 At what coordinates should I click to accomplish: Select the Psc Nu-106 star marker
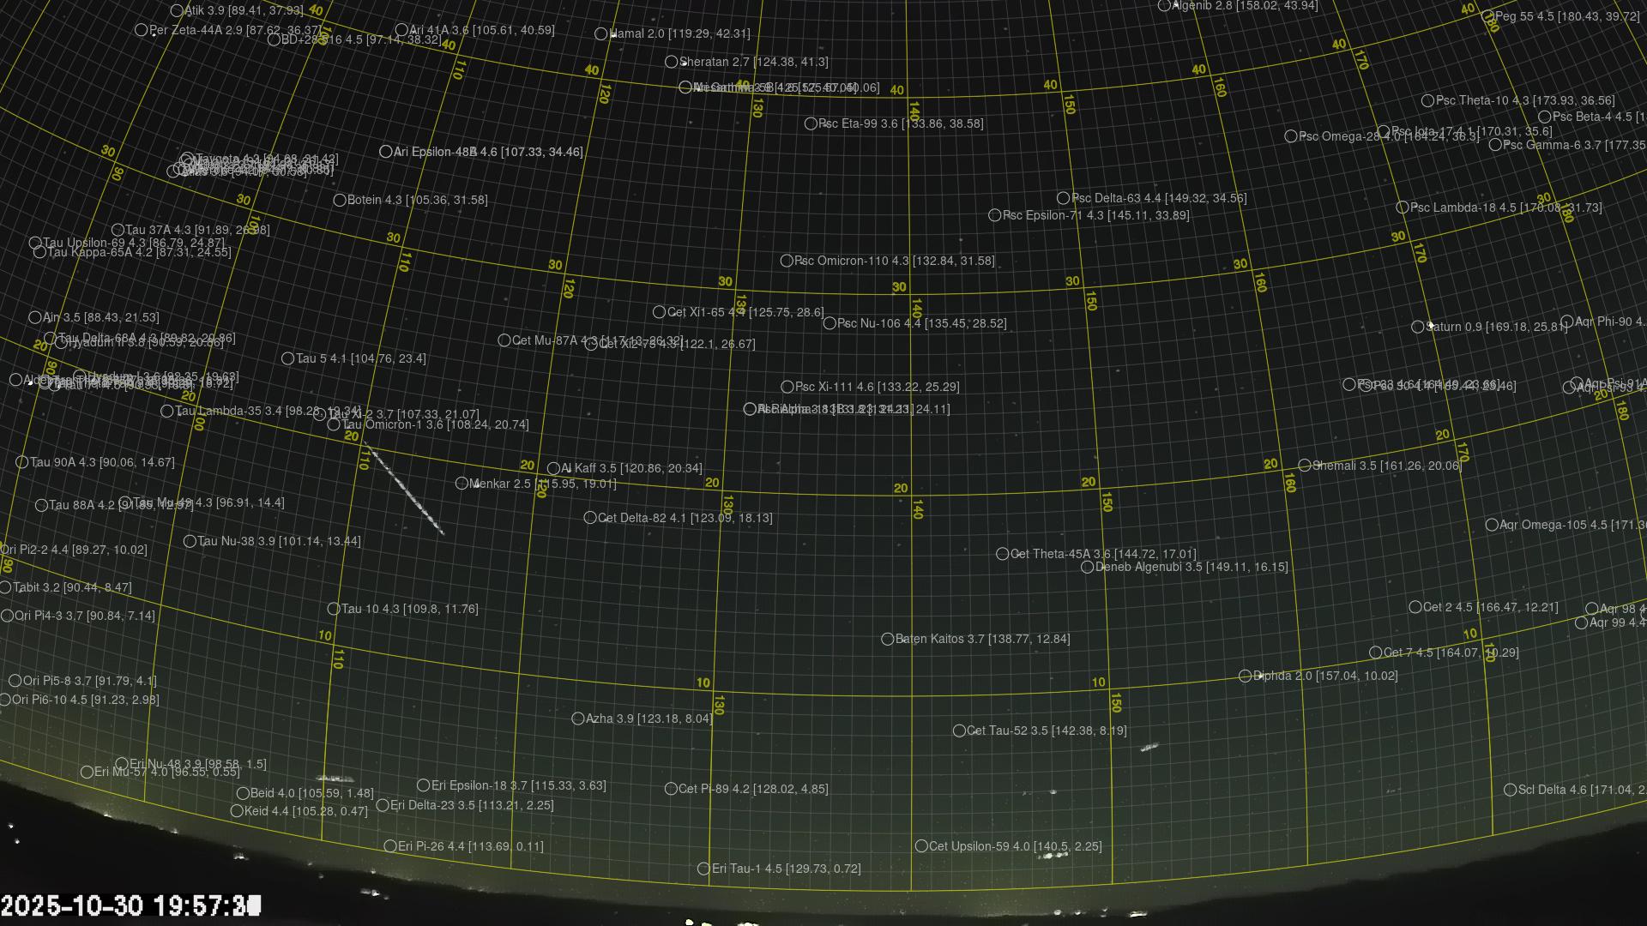[830, 323]
